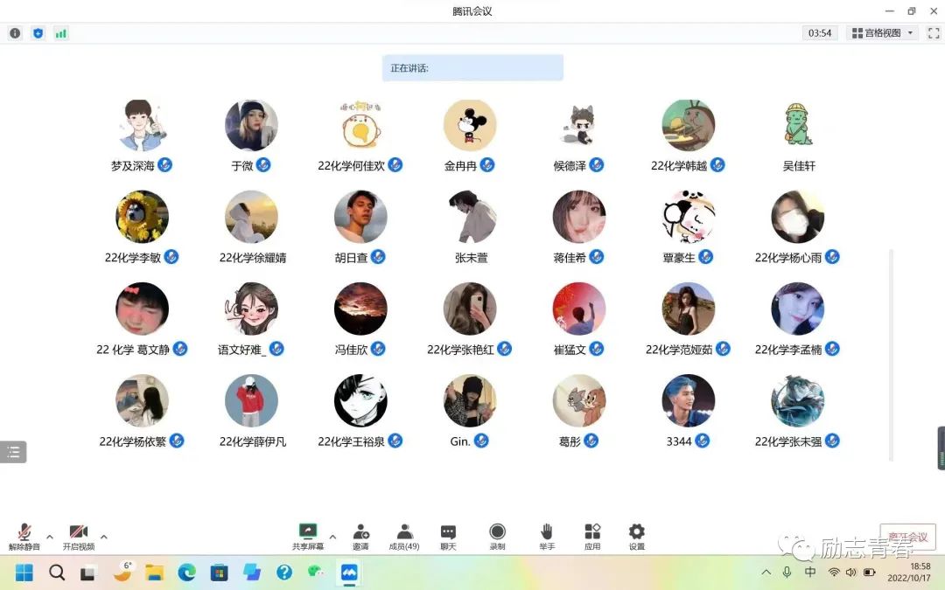Select the 金冉冉 Mickey Mouse avatar
945x590 pixels.
[x=470, y=126]
